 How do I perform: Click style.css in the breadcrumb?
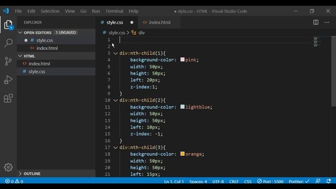tap(117, 33)
